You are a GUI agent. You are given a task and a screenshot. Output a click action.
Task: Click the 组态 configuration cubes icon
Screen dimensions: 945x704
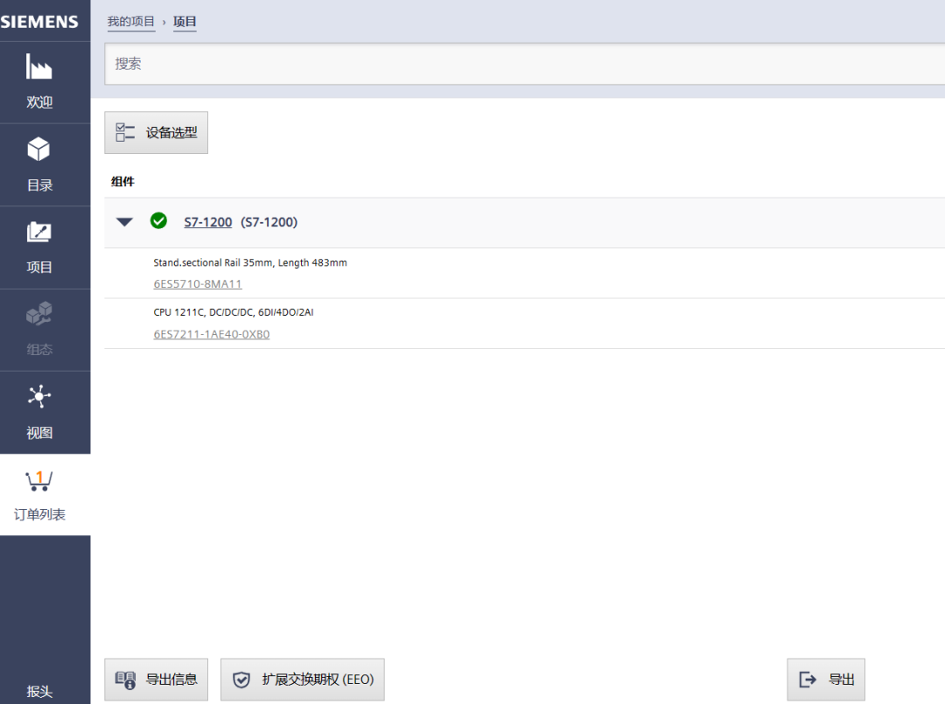[39, 314]
